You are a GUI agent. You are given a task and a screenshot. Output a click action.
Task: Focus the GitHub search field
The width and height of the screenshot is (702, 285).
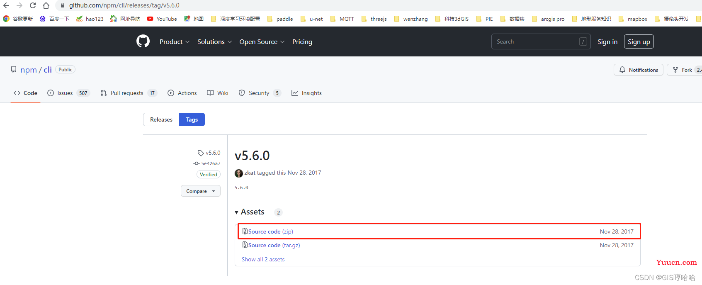click(541, 41)
